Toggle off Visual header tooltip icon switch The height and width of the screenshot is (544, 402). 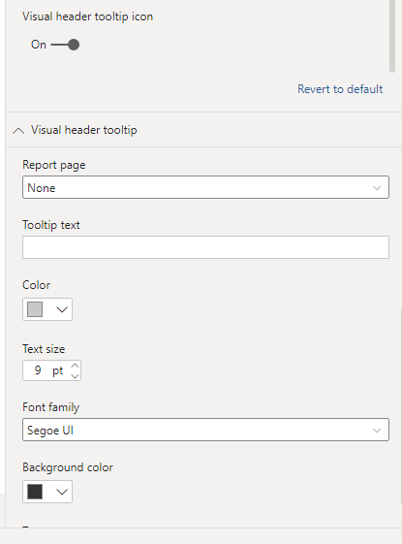pyautogui.click(x=65, y=45)
